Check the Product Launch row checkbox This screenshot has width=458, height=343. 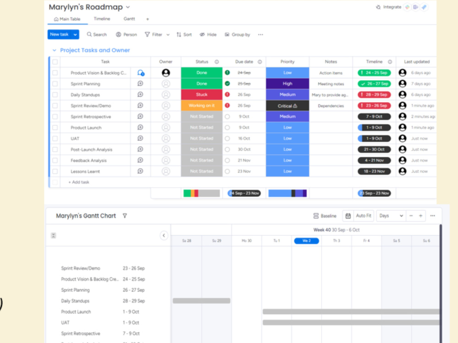point(55,128)
